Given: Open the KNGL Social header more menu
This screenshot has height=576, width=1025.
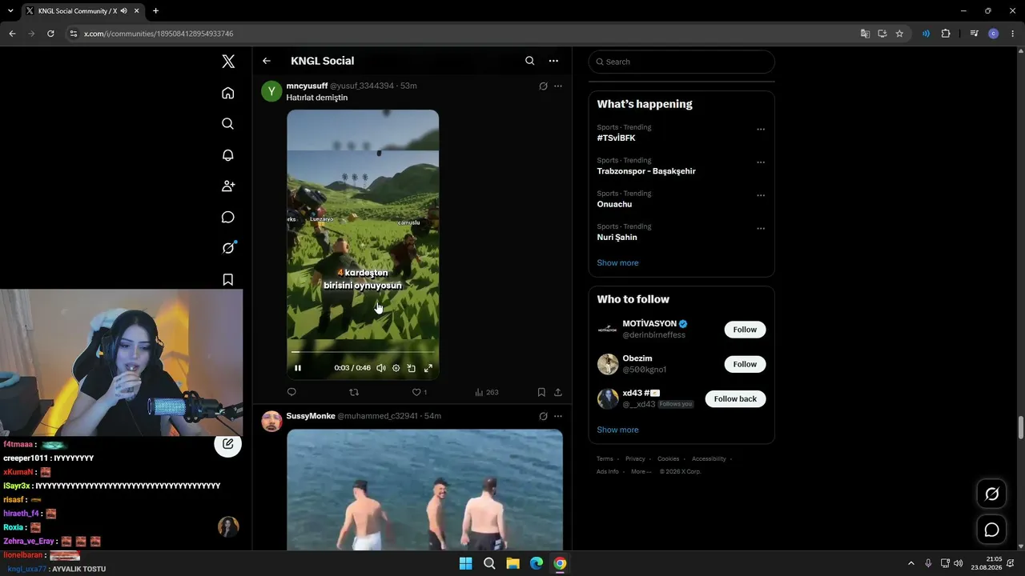Looking at the screenshot, I should (553, 61).
